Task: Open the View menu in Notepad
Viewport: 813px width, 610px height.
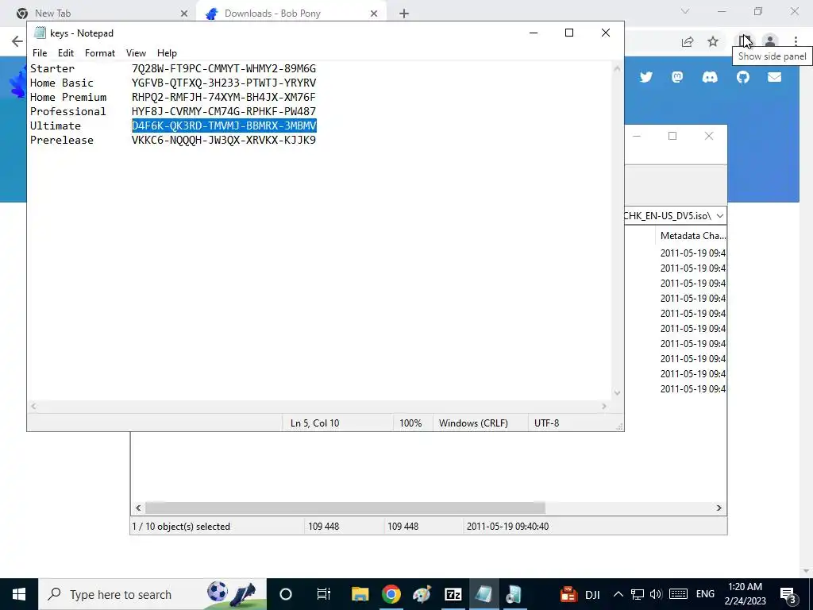Action: (x=136, y=53)
